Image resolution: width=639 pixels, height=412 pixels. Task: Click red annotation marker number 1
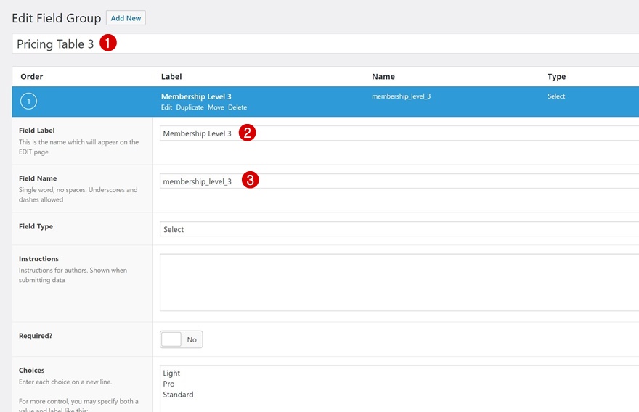click(107, 44)
